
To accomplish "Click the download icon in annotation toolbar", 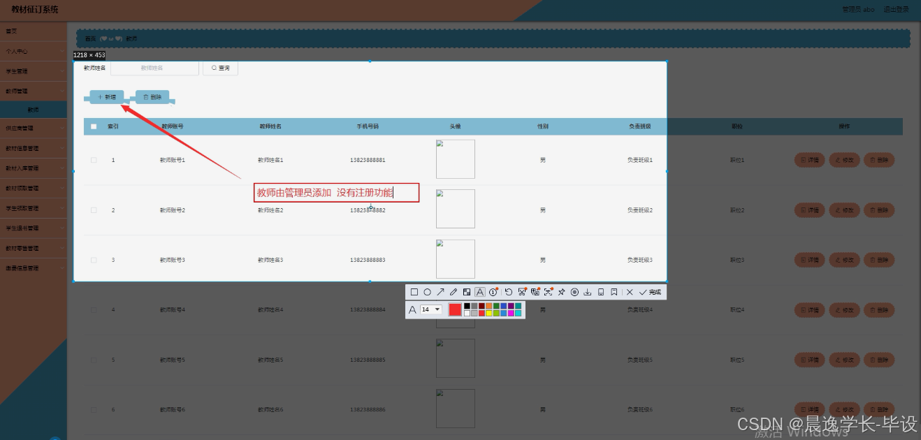I will (x=588, y=291).
